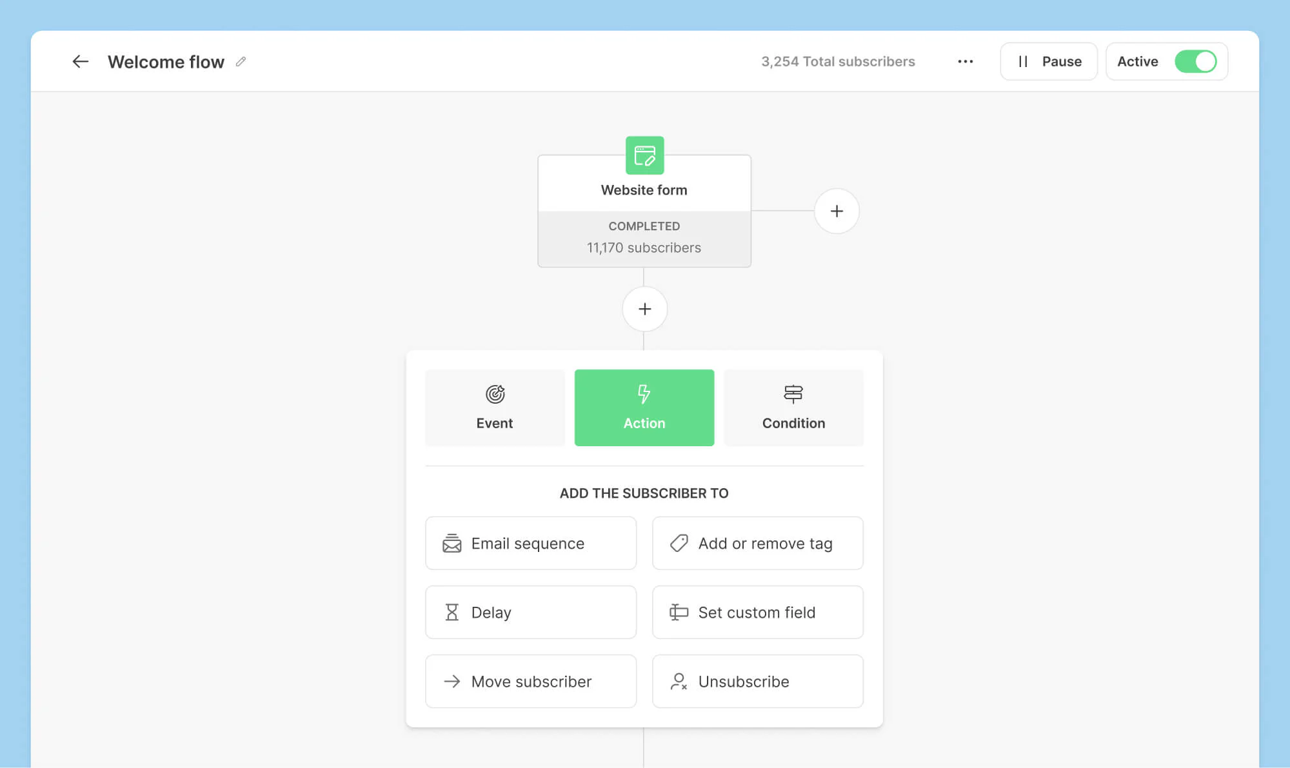
Task: Disable the Active flow toggle
Action: tap(1196, 61)
